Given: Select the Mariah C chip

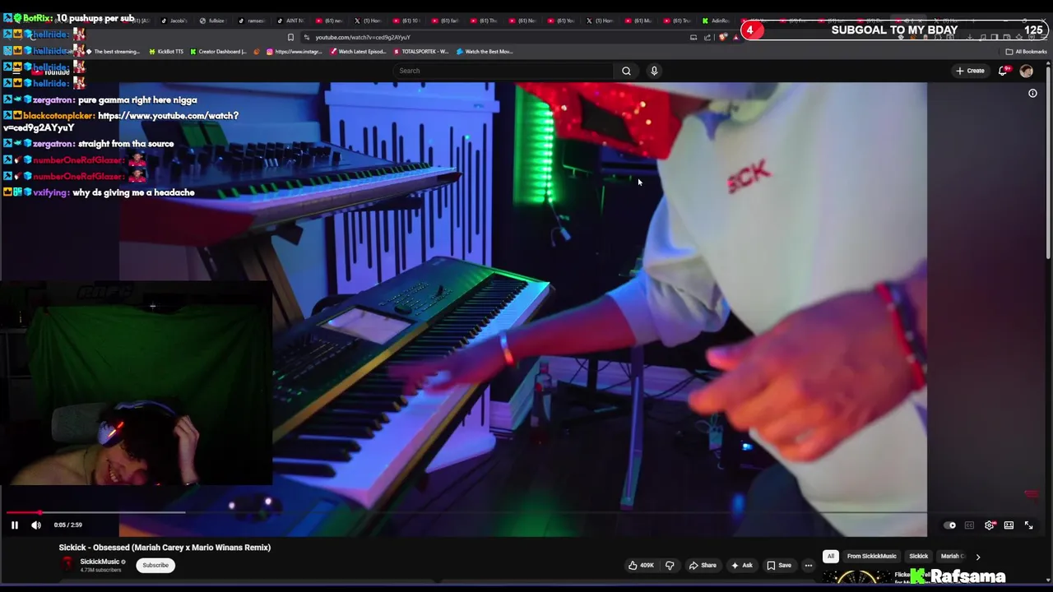Looking at the screenshot, I should click(952, 557).
